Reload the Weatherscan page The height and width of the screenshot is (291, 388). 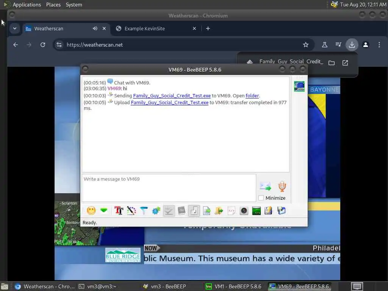[x=43, y=45]
